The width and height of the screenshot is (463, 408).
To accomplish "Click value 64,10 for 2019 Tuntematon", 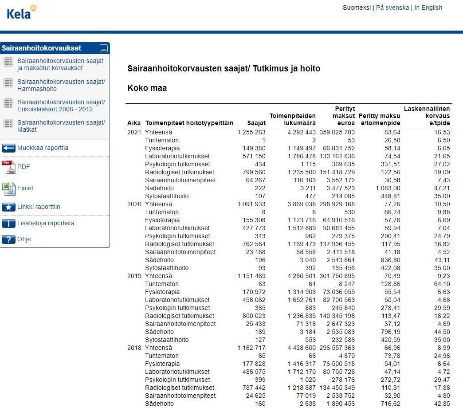I will (442, 284).
